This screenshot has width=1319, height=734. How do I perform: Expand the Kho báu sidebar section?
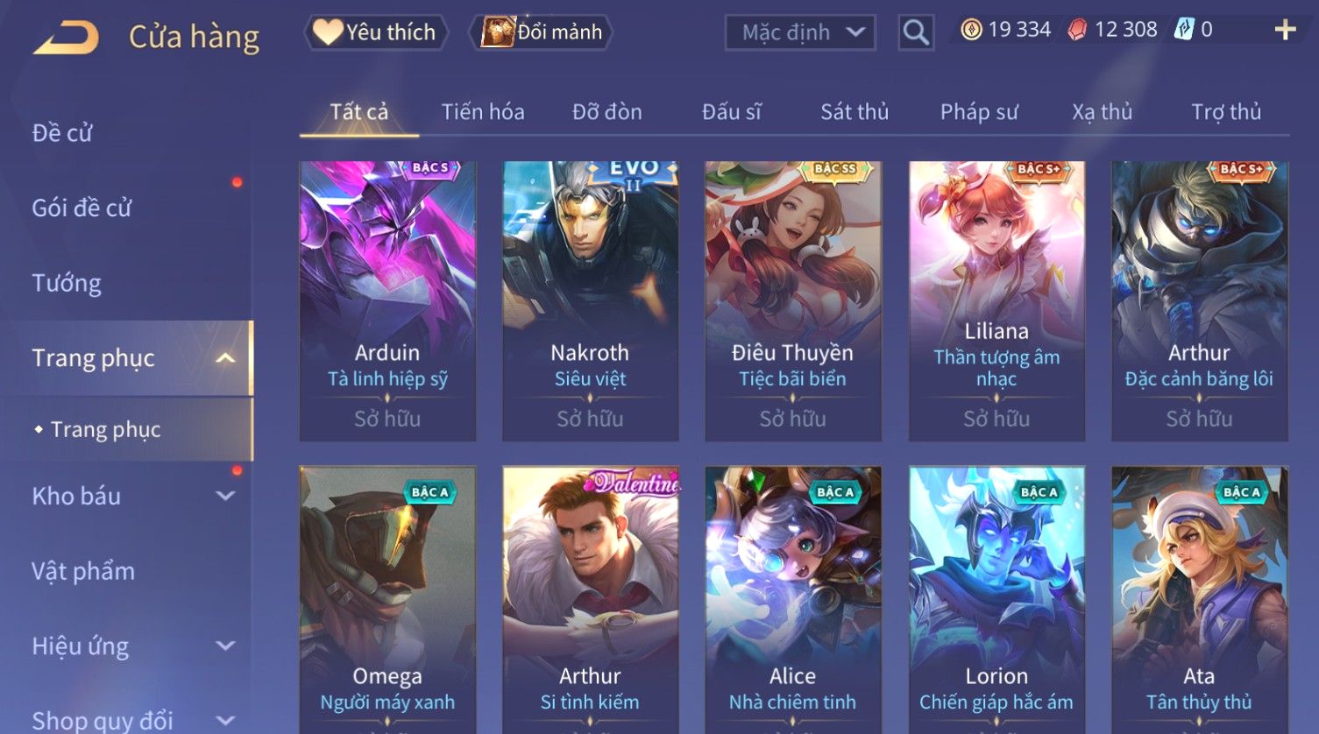[x=225, y=496]
